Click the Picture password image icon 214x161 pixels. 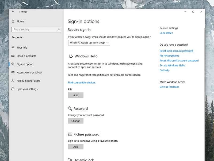(x=70, y=134)
